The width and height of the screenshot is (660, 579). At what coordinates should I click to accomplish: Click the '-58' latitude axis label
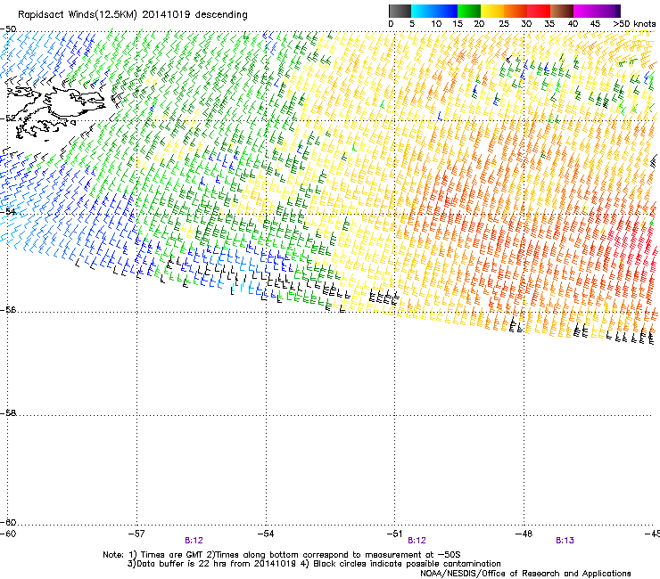coord(8,413)
